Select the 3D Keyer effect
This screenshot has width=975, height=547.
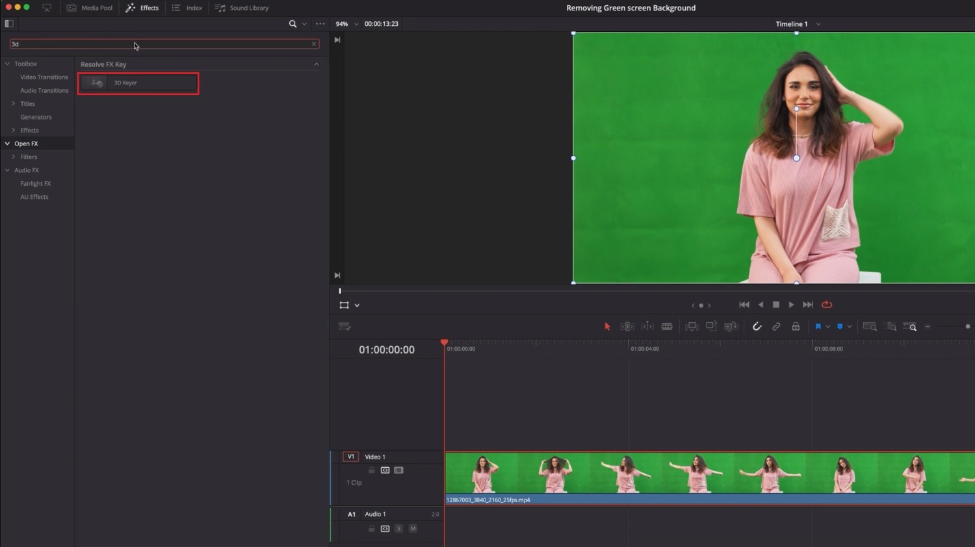138,83
